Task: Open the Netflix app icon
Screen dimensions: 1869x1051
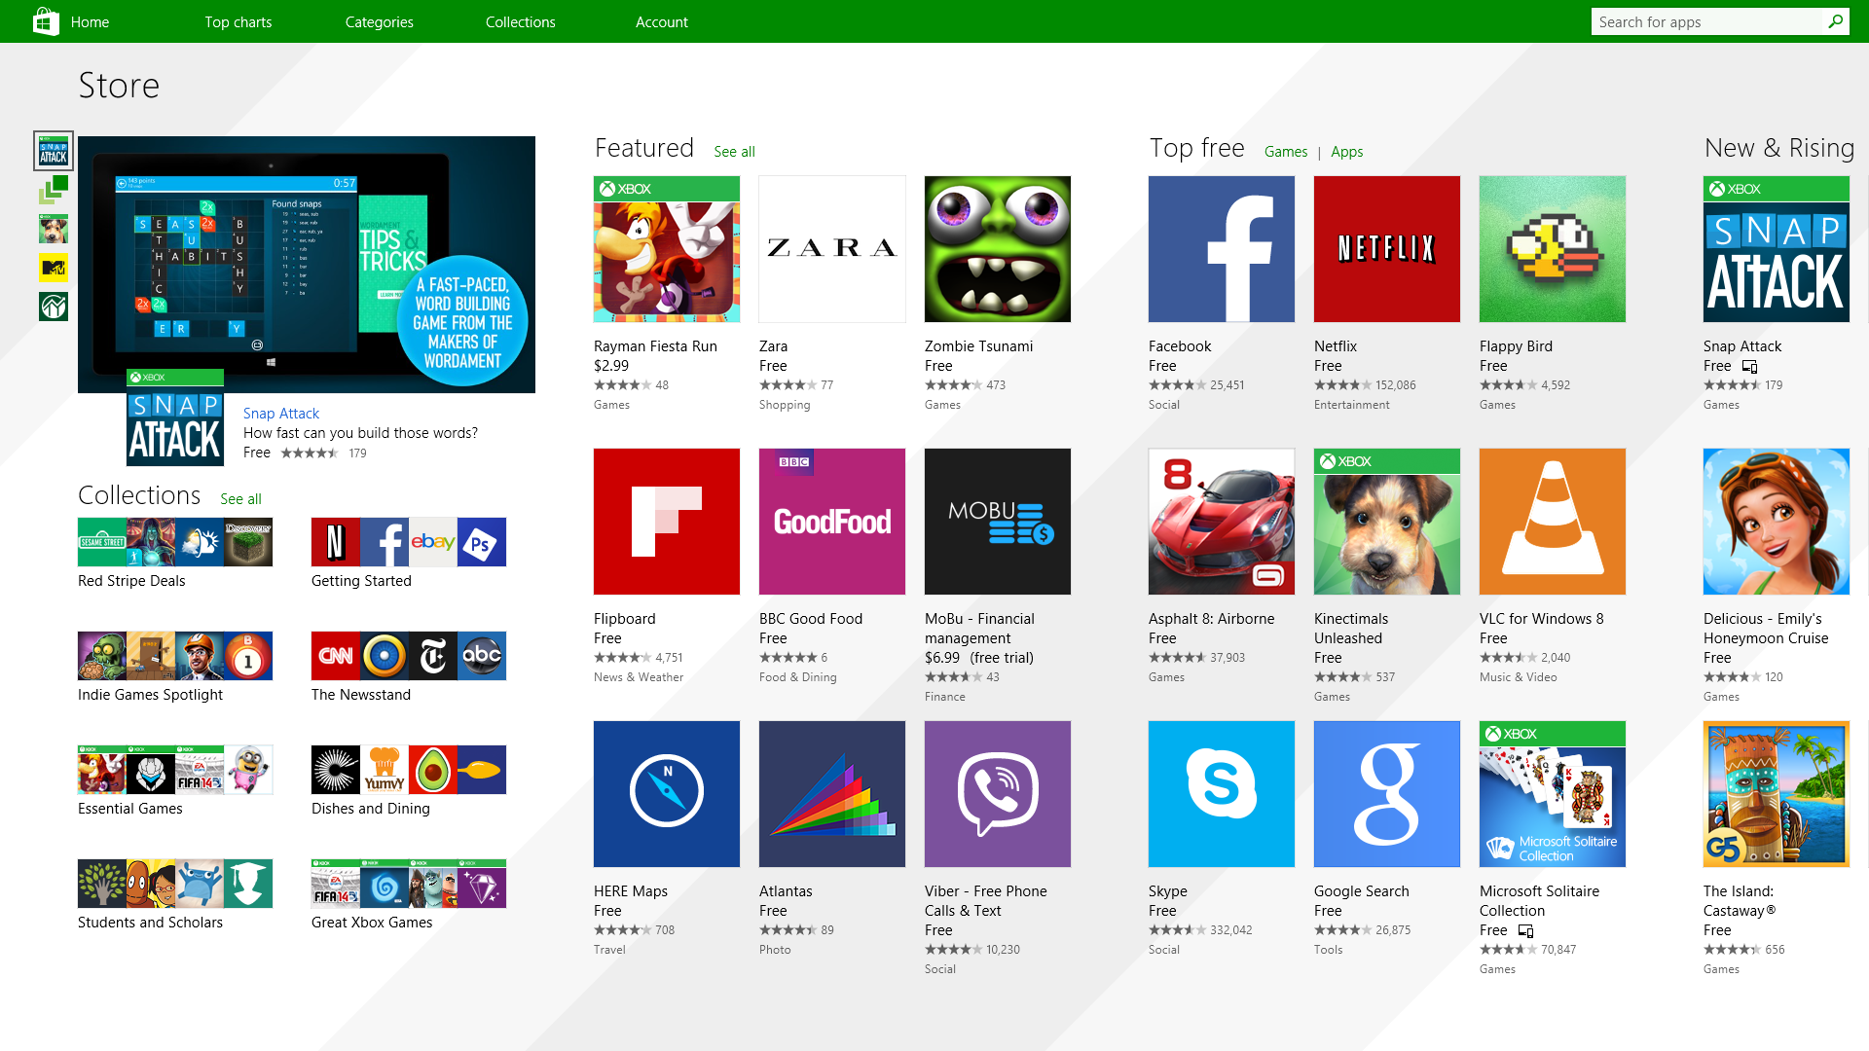Action: click(1386, 248)
